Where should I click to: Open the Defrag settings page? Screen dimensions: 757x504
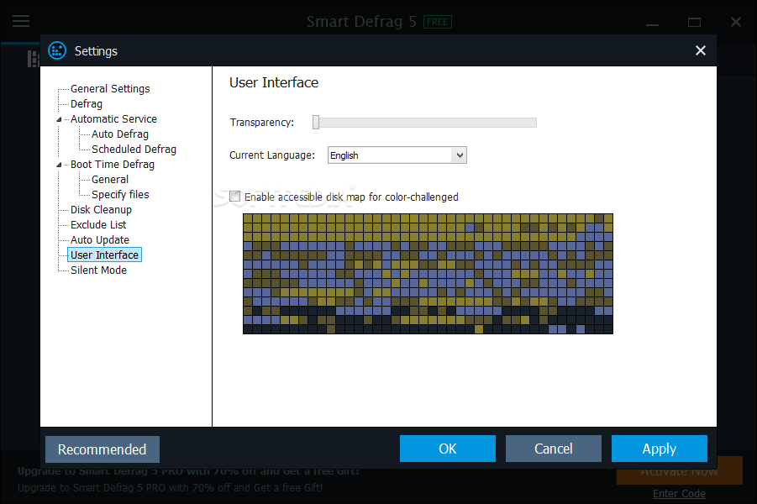pos(87,104)
